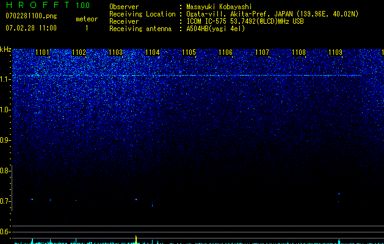Click the 0.6 kHz frequency axis label

tap(5, 232)
